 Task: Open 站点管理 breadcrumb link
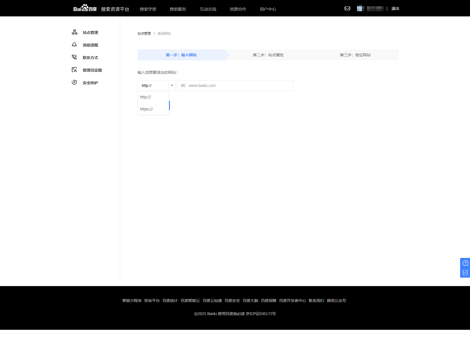144,34
